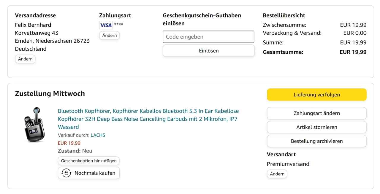Track delivery via Lieferung verfolgen
The width and height of the screenshot is (380, 194).
(x=316, y=95)
